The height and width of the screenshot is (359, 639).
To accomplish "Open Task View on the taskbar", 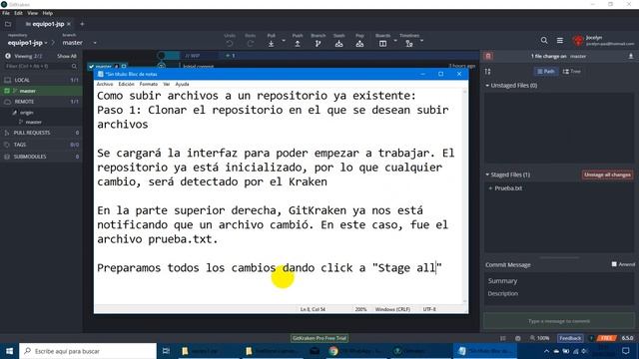I will coord(166,351).
